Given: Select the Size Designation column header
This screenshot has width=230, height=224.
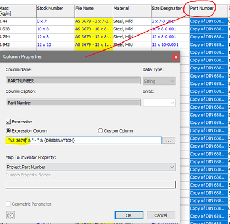Looking at the screenshot, I should [170, 11].
